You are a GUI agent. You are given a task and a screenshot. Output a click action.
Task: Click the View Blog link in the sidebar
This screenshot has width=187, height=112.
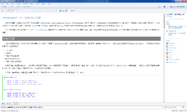[x=169, y=17]
